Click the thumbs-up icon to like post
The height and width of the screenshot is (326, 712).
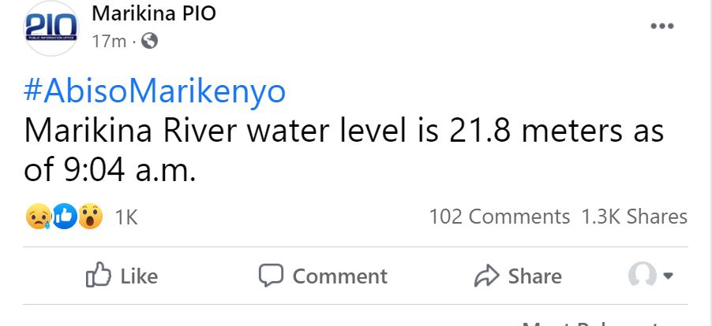coord(98,275)
